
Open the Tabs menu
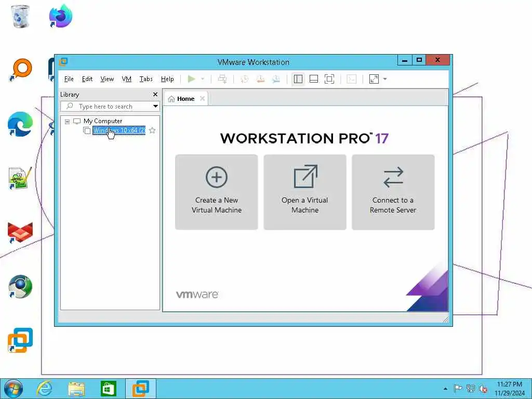(x=146, y=79)
